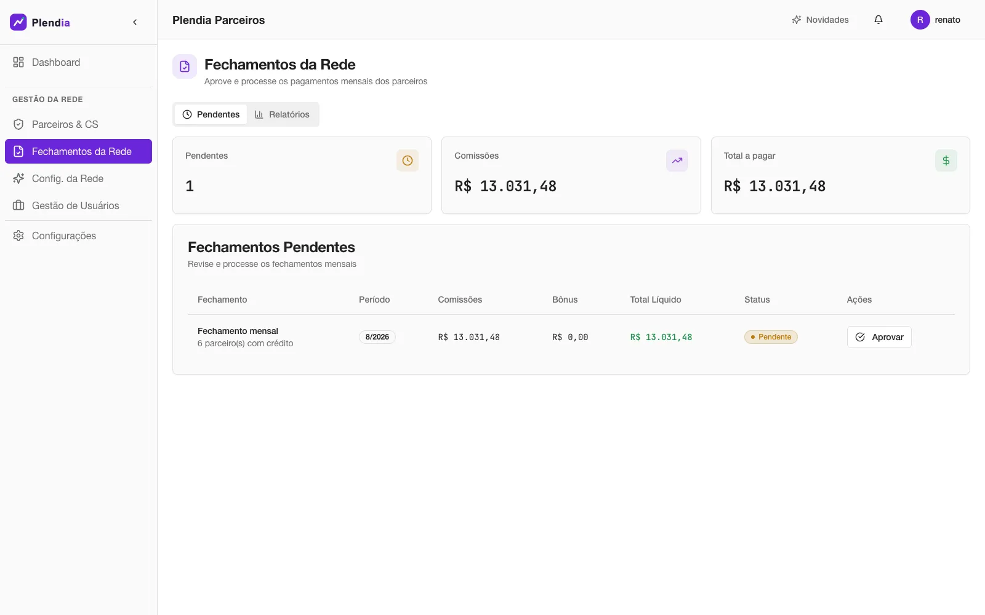Click the Status column header
985x615 pixels.
coord(757,300)
